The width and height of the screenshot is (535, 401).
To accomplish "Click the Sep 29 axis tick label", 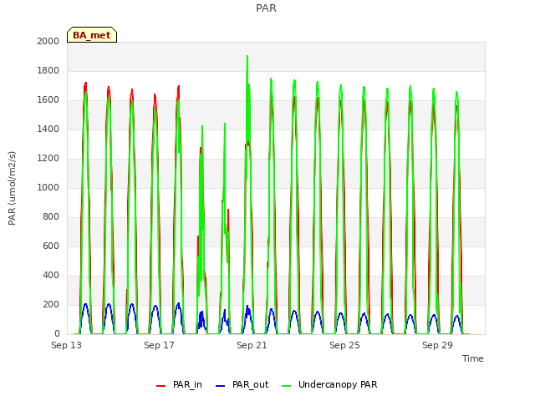I will click(437, 345).
